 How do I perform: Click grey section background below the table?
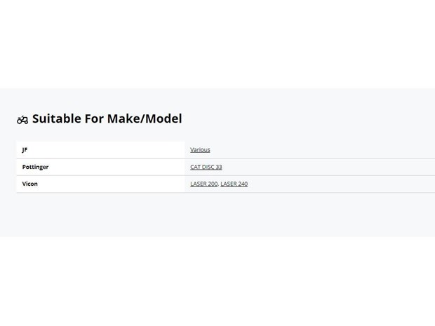click(217, 215)
